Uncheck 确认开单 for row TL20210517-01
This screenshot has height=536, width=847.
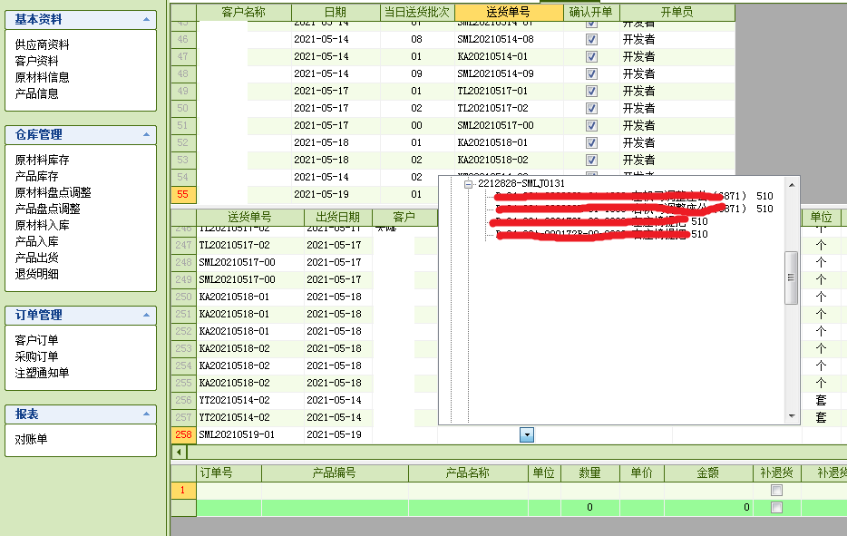pyautogui.click(x=591, y=91)
